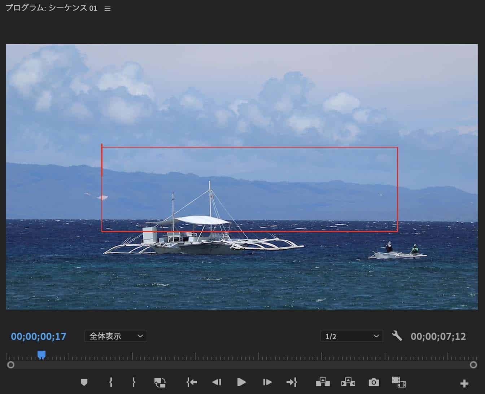Go to the Out point

292,382
